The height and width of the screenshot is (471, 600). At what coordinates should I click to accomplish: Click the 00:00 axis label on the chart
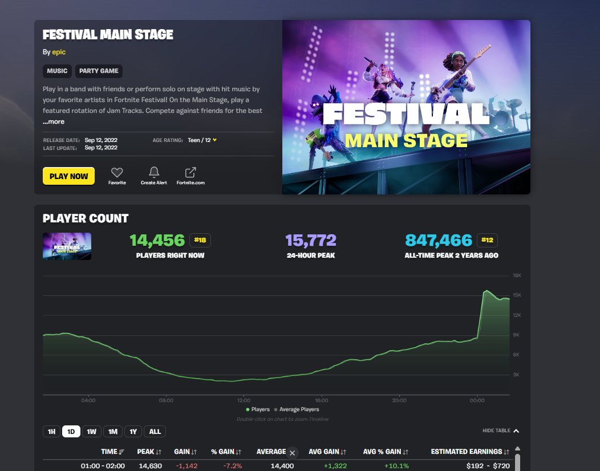[x=477, y=400]
